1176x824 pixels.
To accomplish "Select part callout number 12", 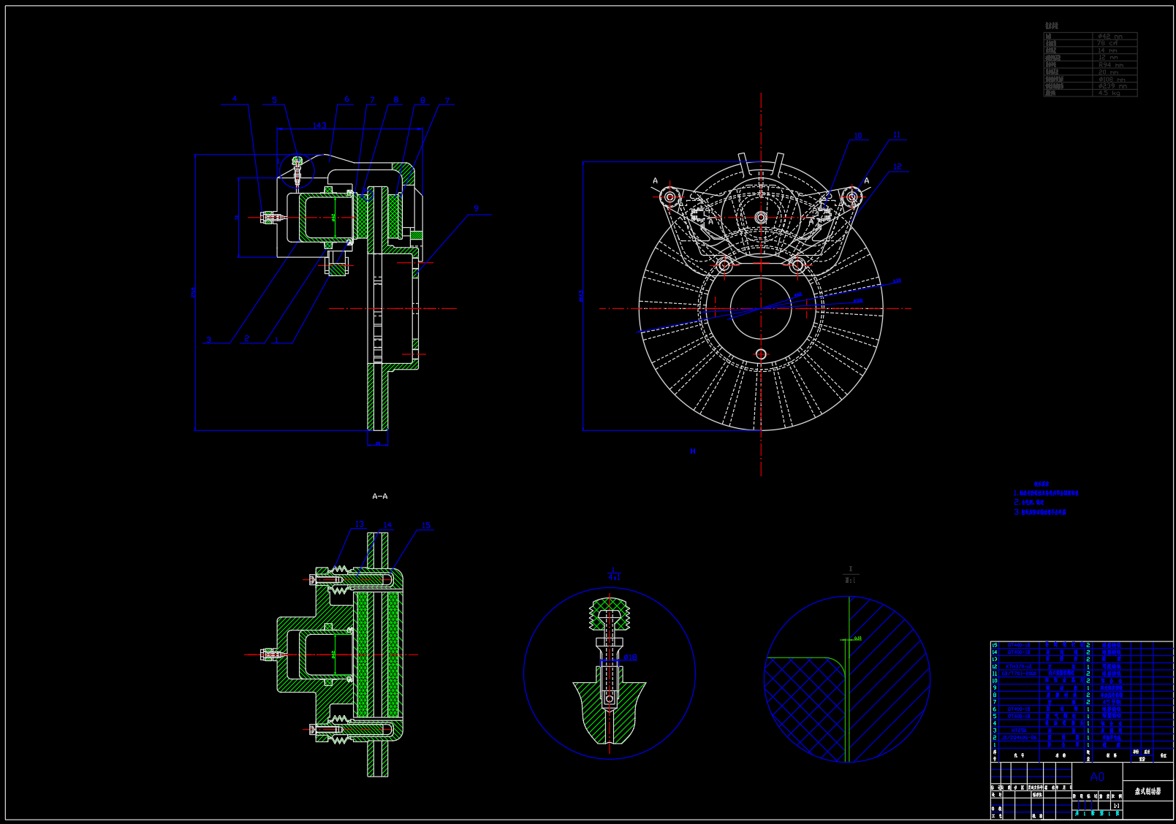I will click(898, 167).
